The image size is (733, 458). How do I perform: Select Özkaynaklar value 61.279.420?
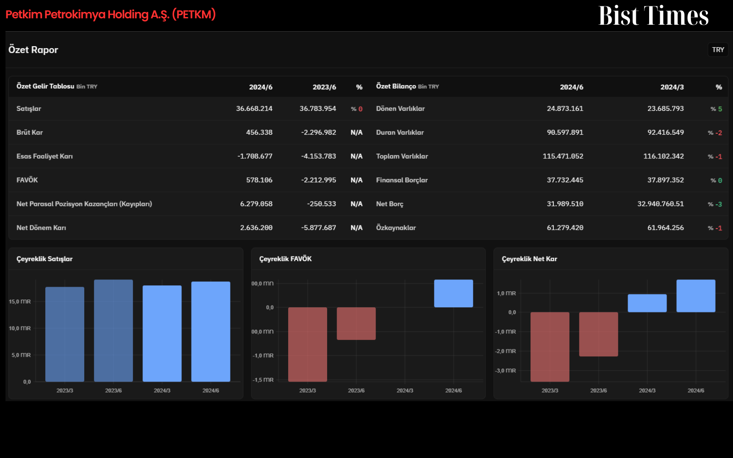565,228
